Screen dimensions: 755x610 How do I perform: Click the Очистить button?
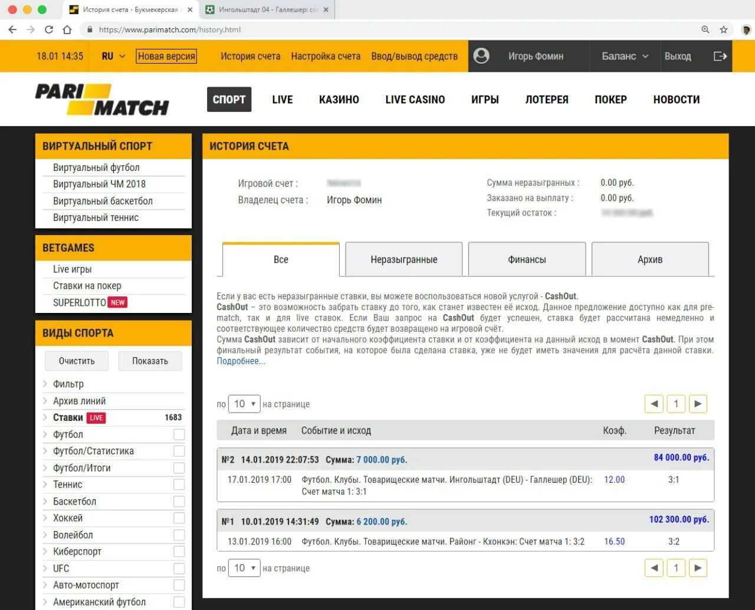click(x=77, y=361)
